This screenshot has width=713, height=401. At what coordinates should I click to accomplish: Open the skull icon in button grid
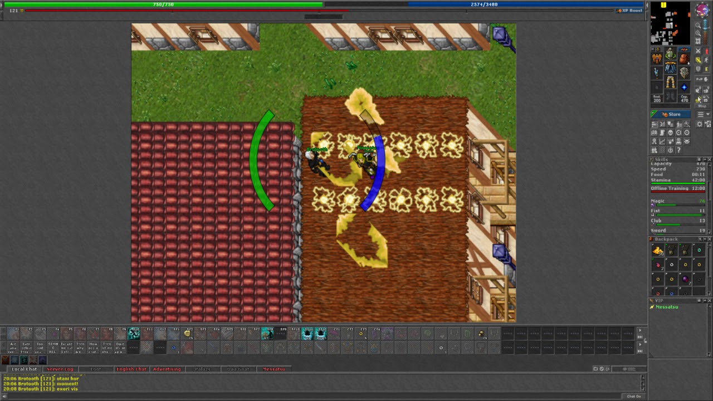[670, 133]
